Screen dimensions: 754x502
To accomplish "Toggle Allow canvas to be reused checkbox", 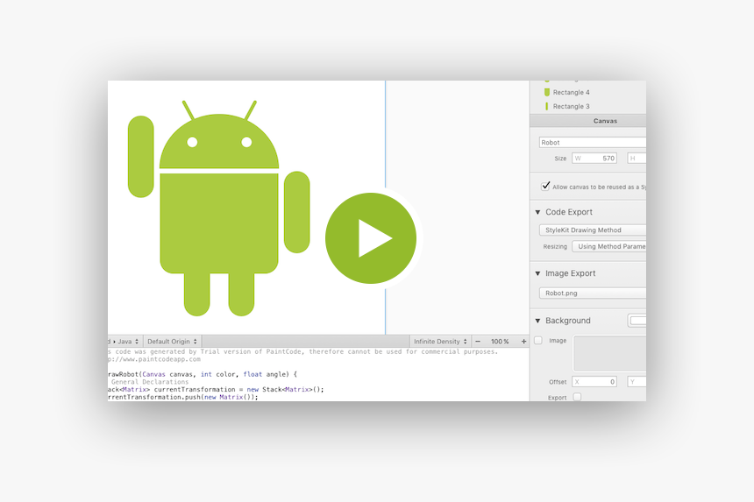I will (545, 187).
